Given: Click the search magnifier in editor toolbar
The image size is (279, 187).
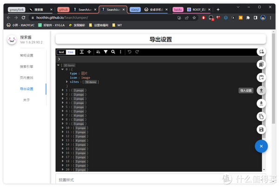Looking at the screenshot, I should coord(113,52).
